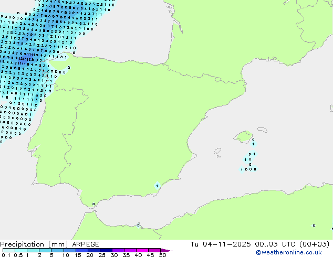The height and width of the screenshot is (257, 333).
Task: Pick the legend swatch between 10 and 15
Action: click(70, 250)
